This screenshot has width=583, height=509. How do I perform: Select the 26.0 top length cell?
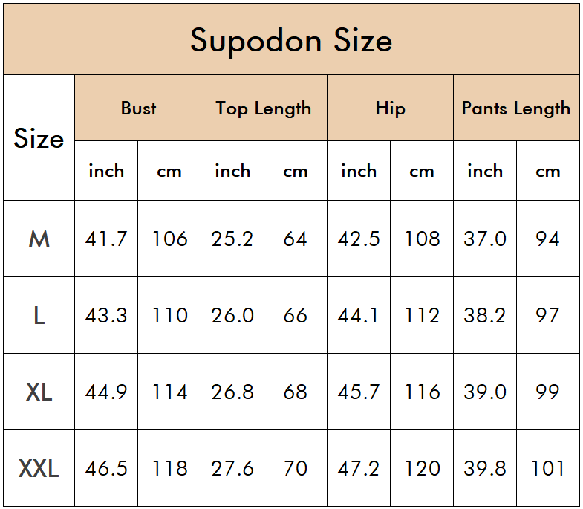[x=232, y=316]
